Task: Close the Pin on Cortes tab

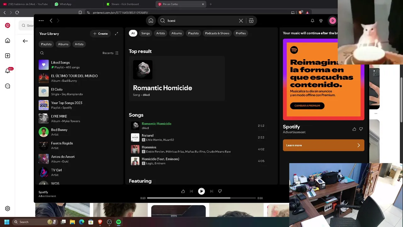Action: point(203,4)
